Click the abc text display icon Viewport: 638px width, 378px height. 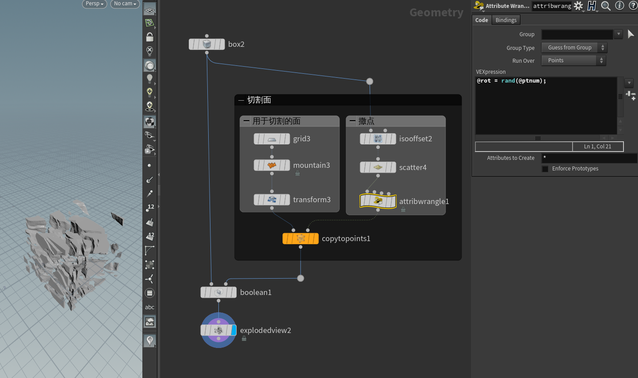pyautogui.click(x=150, y=307)
